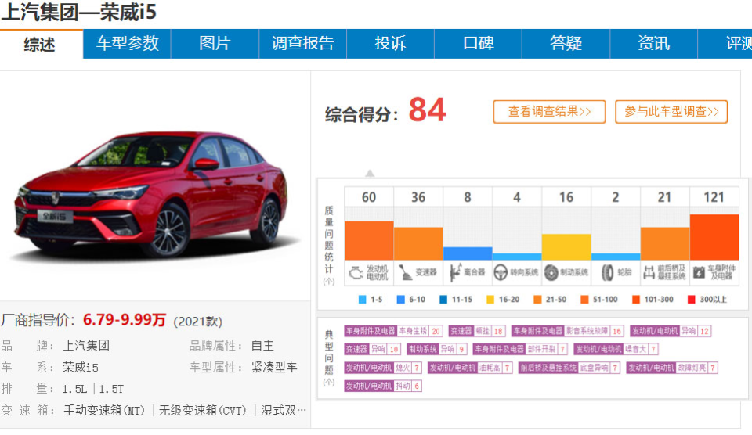
Task: Click the 16-20 yellow legend swatch
Action: [490, 300]
